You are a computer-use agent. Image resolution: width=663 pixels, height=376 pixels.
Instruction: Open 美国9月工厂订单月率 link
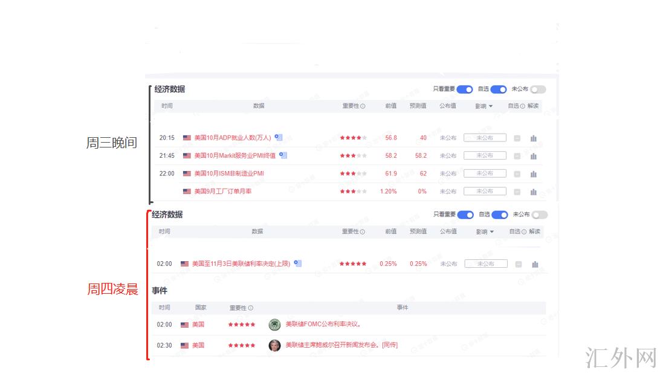point(223,191)
